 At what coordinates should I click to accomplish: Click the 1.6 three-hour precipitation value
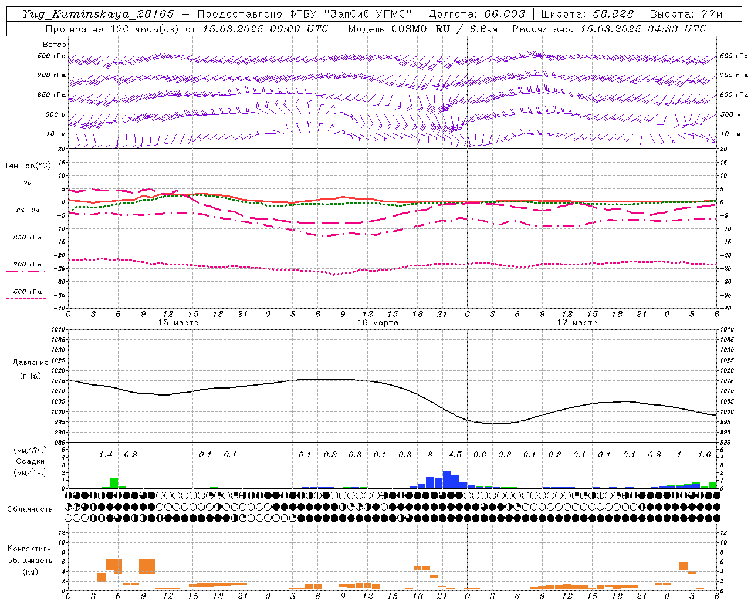tap(704, 455)
